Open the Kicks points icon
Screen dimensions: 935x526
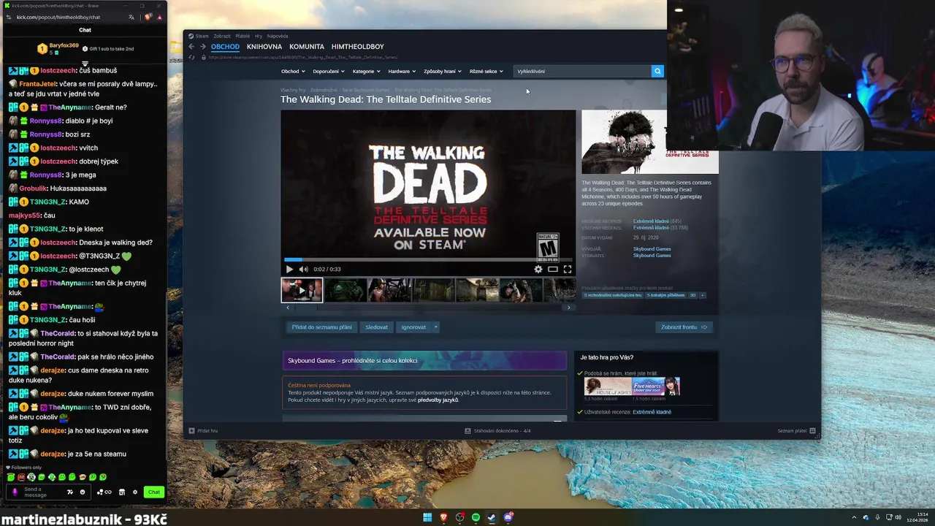tap(104, 492)
